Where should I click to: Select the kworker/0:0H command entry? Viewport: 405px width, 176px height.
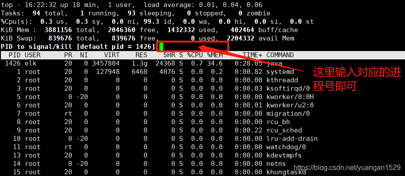tap(290, 97)
